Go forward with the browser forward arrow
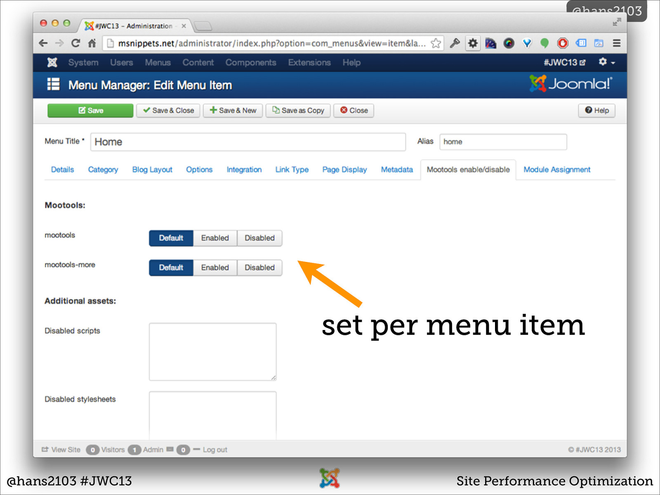Viewport: 660px width, 495px height. (59, 43)
